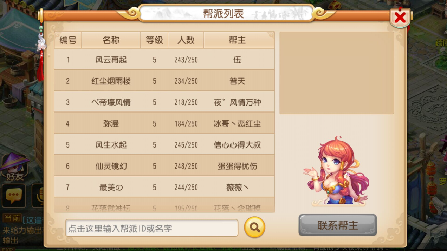Open the chat bubble icon
The height and width of the screenshot is (251, 447).
[14, 196]
